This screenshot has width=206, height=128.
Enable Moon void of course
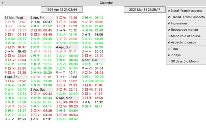(x=168, y=36)
